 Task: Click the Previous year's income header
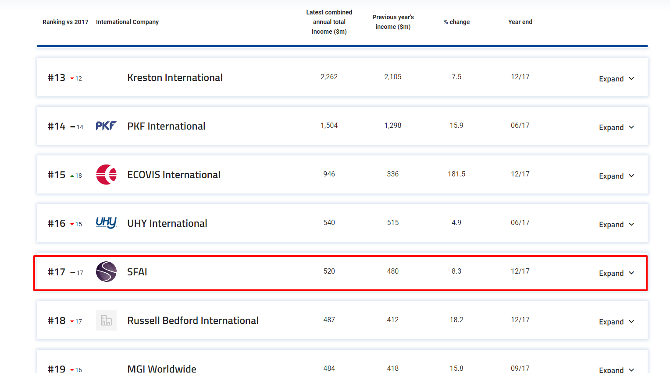(393, 22)
